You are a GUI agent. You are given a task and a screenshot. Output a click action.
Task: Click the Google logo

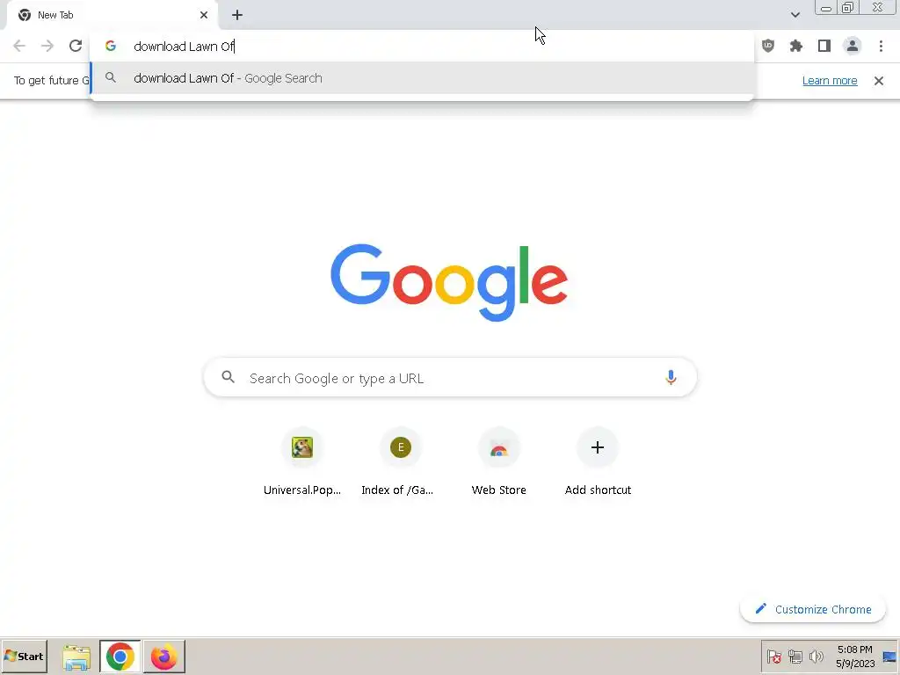[449, 282]
